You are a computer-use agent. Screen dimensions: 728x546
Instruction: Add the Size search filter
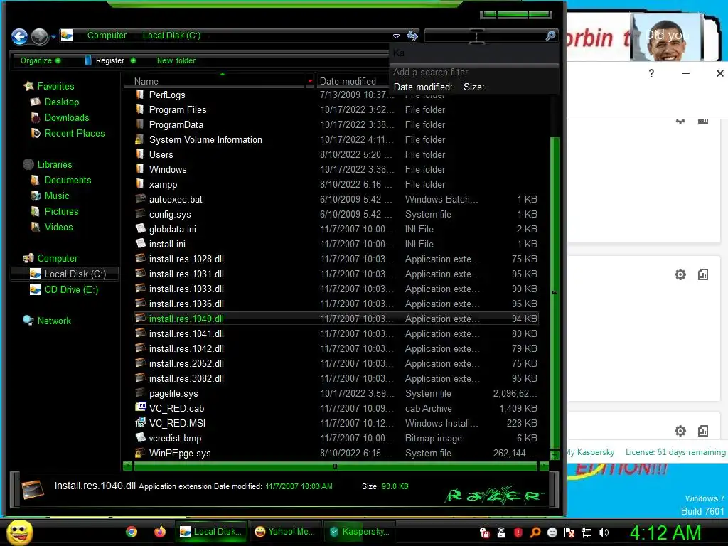tap(473, 87)
